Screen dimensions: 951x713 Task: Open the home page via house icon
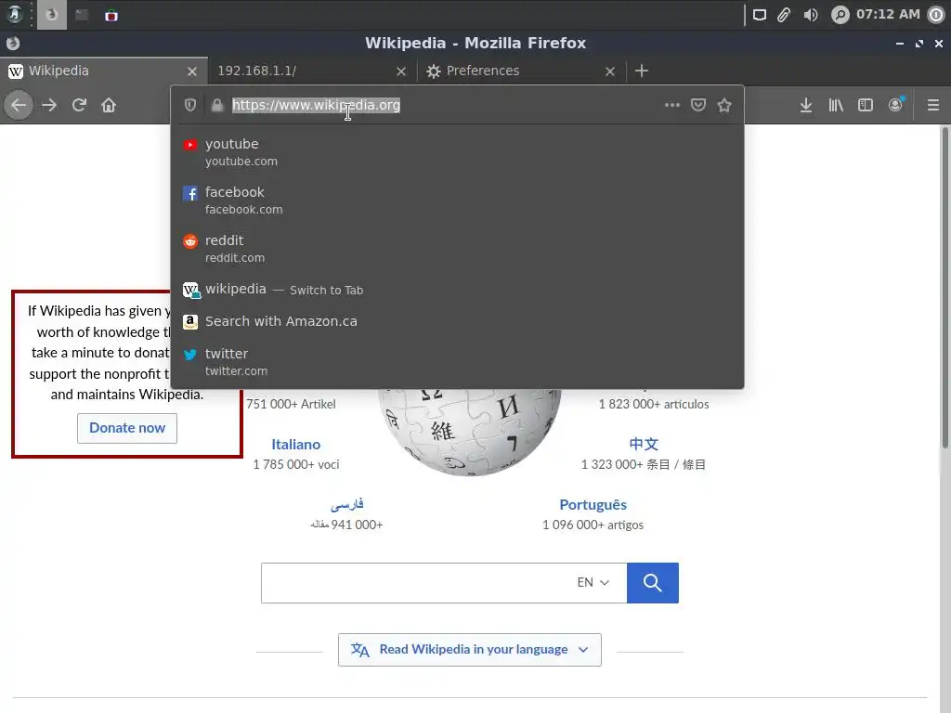coord(109,105)
